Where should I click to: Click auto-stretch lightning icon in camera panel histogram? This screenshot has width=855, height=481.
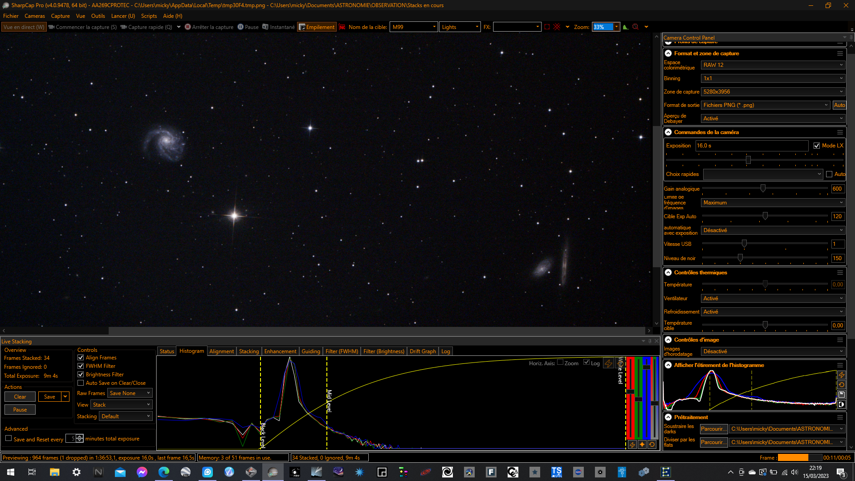click(841, 375)
